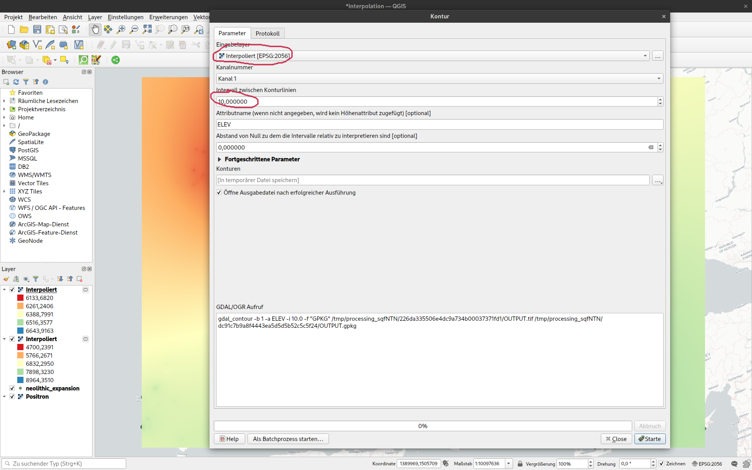Toggle 'Öffne Ausgabedatei nach erfolgreicher Ausführung' checkbox
Viewport: 752px width, 470px height.
(x=219, y=192)
